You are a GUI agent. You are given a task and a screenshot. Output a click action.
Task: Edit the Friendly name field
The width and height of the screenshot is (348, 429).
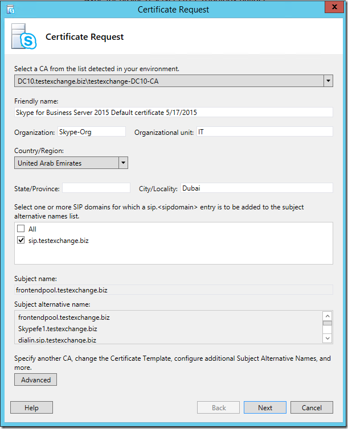[174, 113]
